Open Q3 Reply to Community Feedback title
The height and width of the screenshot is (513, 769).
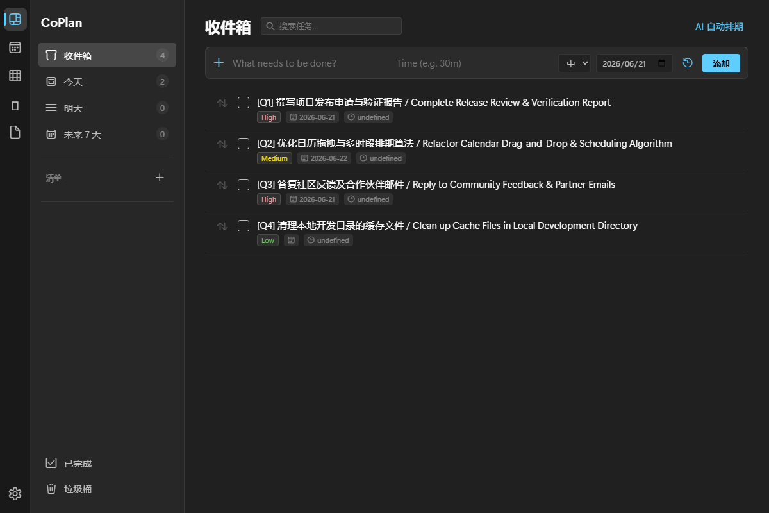pyautogui.click(x=436, y=185)
